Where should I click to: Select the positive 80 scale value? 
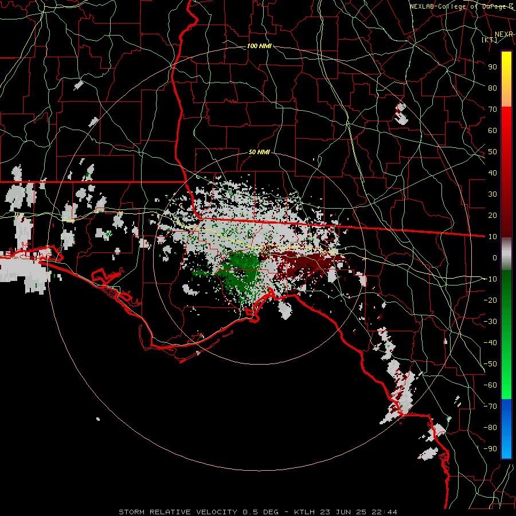492,88
